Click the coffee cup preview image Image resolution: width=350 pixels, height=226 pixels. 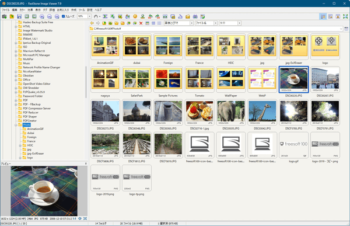pos(44,191)
